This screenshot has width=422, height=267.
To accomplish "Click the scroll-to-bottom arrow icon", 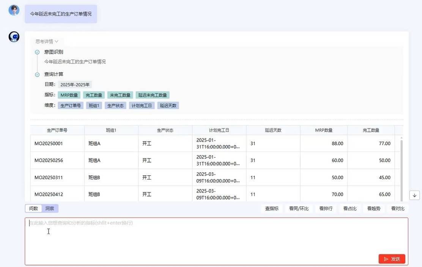I will 414,195.
